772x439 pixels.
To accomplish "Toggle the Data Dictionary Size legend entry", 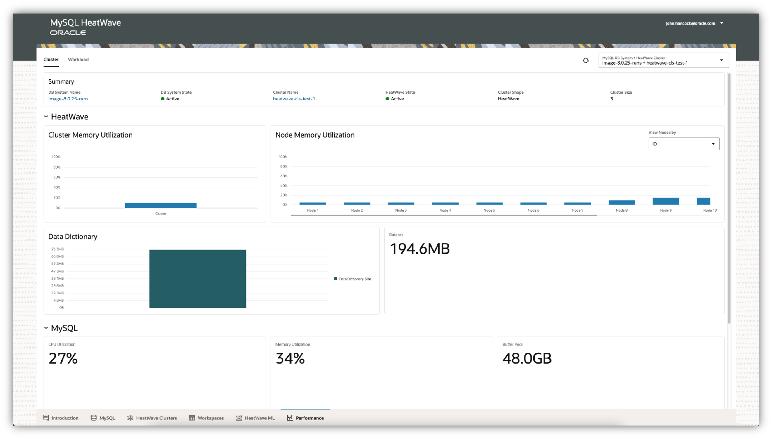I will [x=352, y=279].
